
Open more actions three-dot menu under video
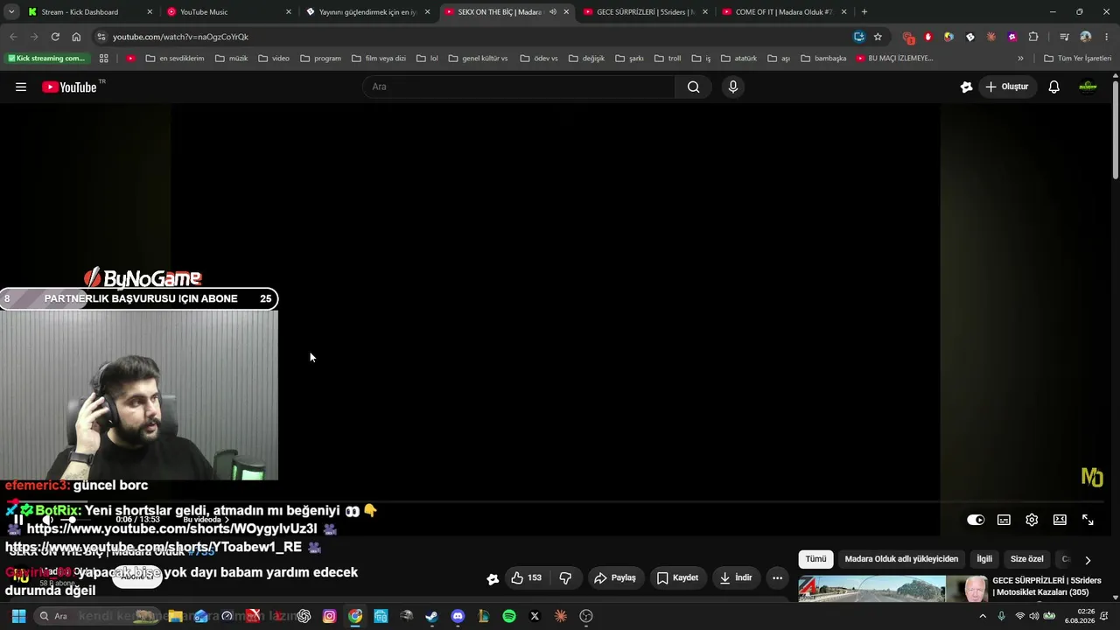777,577
